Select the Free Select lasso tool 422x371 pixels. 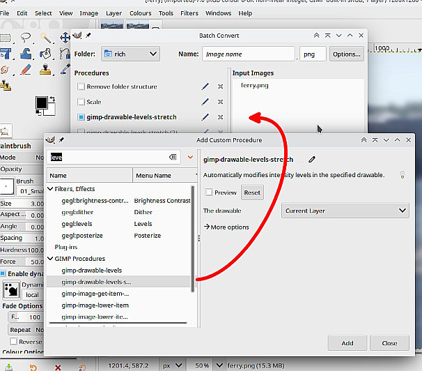(x=26, y=38)
